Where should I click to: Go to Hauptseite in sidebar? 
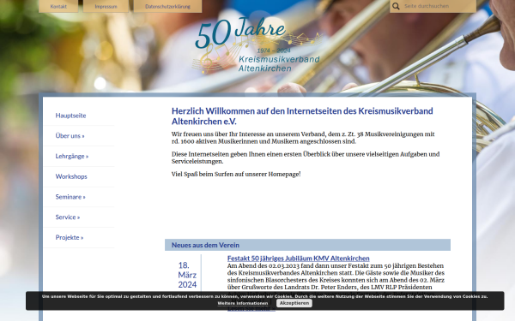(70, 116)
